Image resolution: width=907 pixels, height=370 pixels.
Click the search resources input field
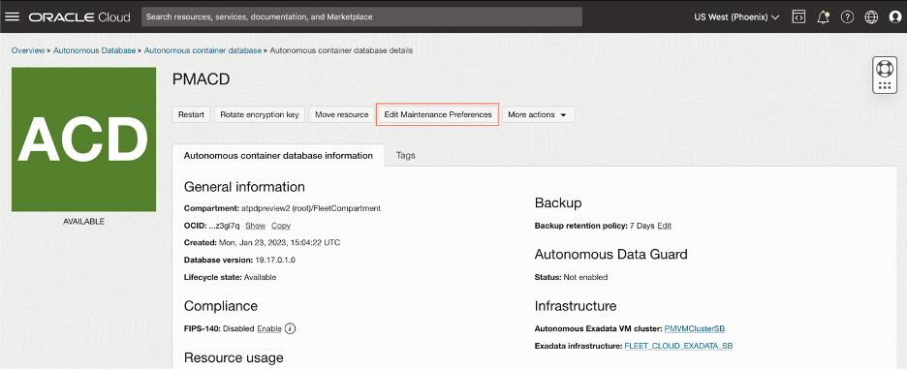(361, 16)
